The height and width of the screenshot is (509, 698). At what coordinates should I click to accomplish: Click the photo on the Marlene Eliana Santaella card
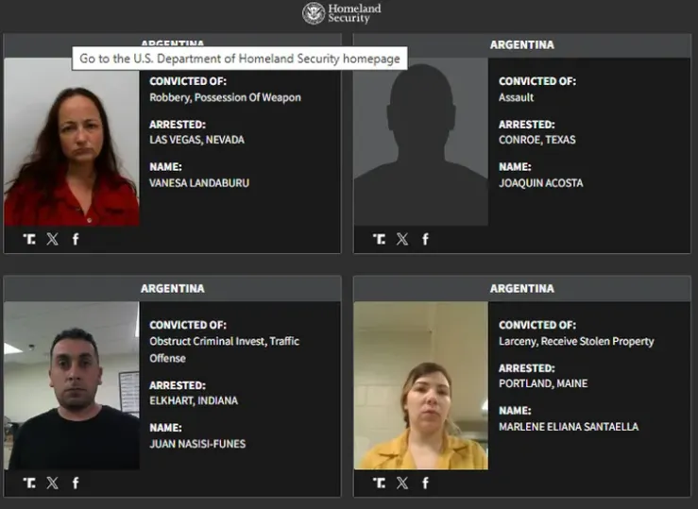pos(421,385)
